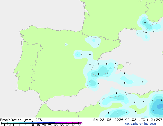Pick the 20–25 mm legend swatch

click(46, 123)
